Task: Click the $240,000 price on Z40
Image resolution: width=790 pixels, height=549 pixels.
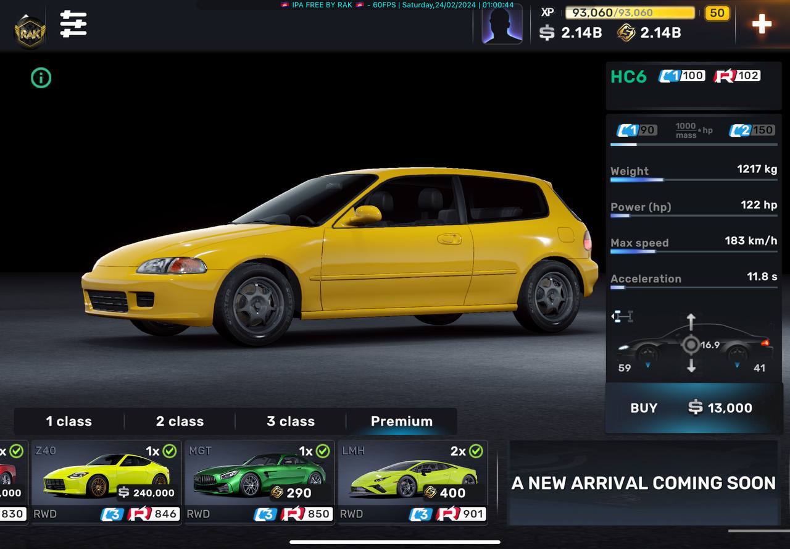Action: (146, 493)
